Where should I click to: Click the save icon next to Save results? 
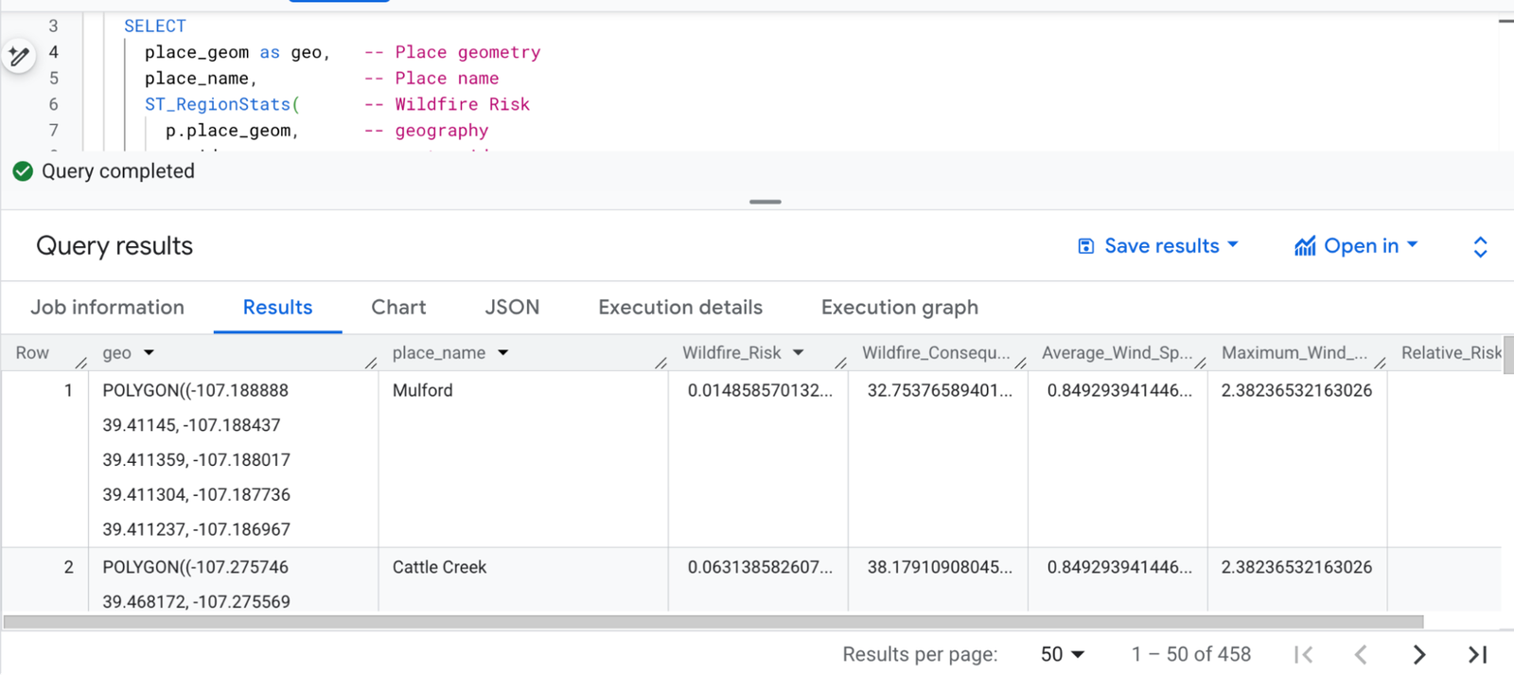click(1086, 246)
